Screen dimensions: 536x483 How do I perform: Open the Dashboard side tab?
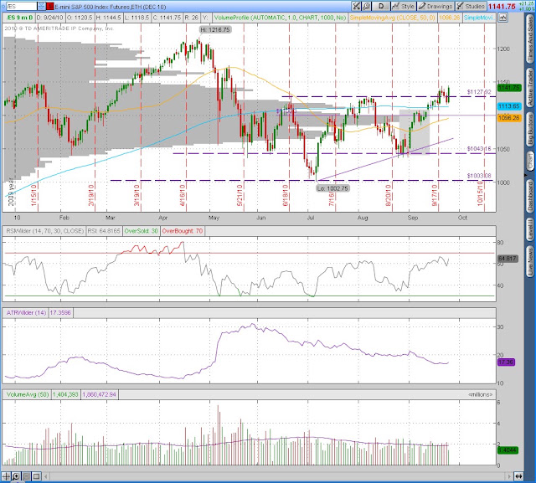point(530,196)
